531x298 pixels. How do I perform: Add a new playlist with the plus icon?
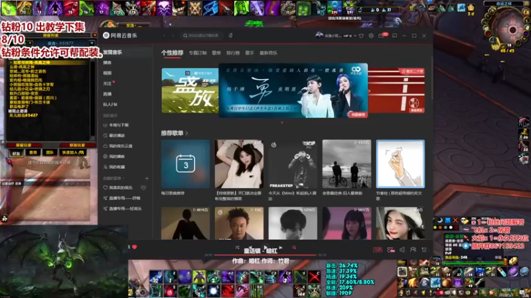(x=147, y=178)
